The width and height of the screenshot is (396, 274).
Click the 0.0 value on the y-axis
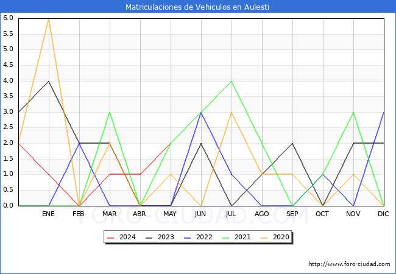[x=8, y=205]
